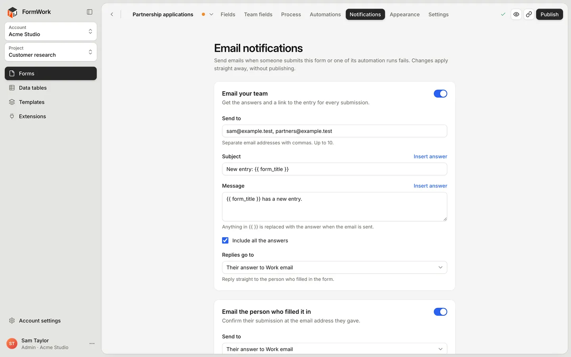The image size is (571, 357).
Task: Click the team Send to address field
Action: (335, 131)
